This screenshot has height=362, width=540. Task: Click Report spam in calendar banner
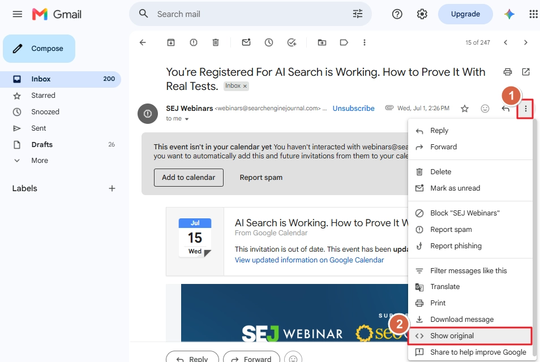[261, 178]
